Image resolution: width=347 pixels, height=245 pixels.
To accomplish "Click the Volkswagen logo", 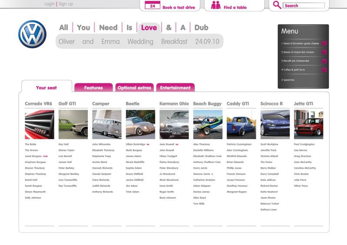I will [x=32, y=34].
